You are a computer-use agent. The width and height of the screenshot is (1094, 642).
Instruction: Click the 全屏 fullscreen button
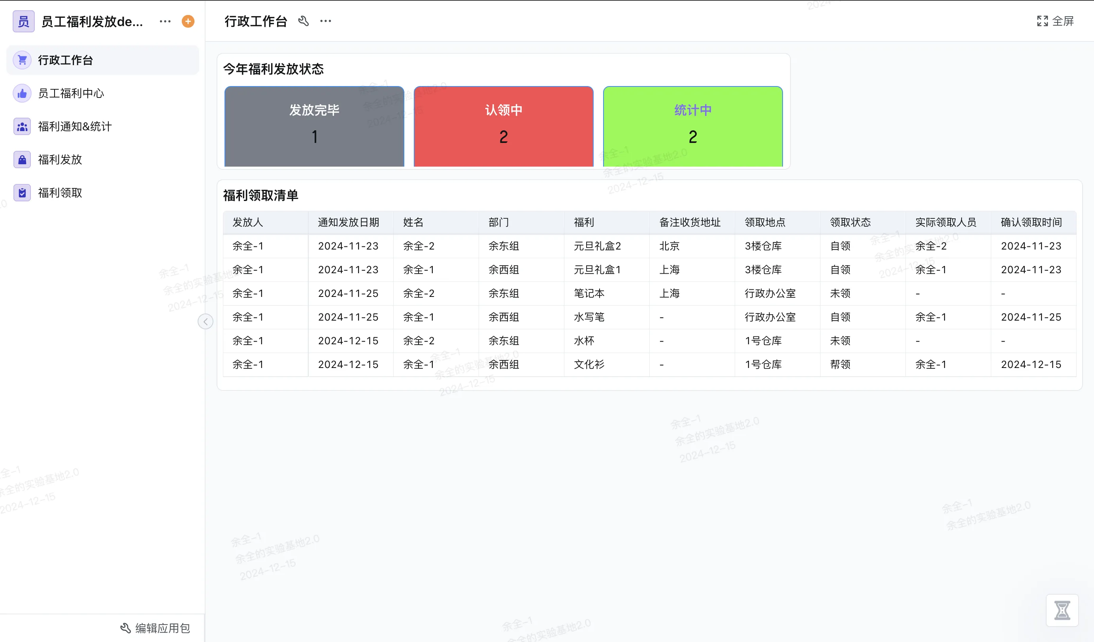coord(1056,21)
